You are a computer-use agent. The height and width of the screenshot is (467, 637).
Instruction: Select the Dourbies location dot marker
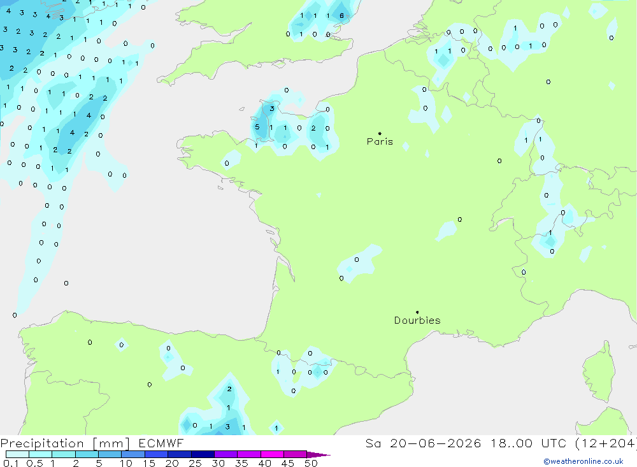click(x=417, y=312)
